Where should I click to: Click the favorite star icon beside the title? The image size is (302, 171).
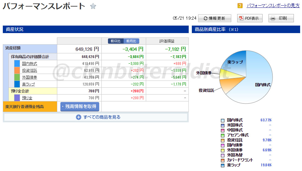pos(93,6)
